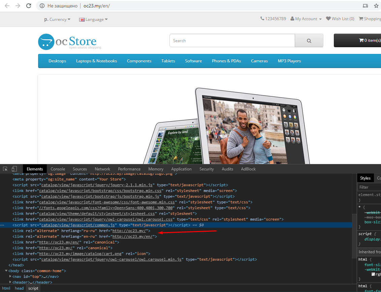Click the store Search input field
This screenshot has width=381, height=292.
(x=232, y=41)
